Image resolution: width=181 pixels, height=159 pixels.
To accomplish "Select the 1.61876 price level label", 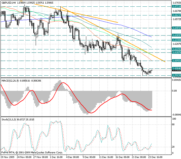I will [x=176, y=52].
